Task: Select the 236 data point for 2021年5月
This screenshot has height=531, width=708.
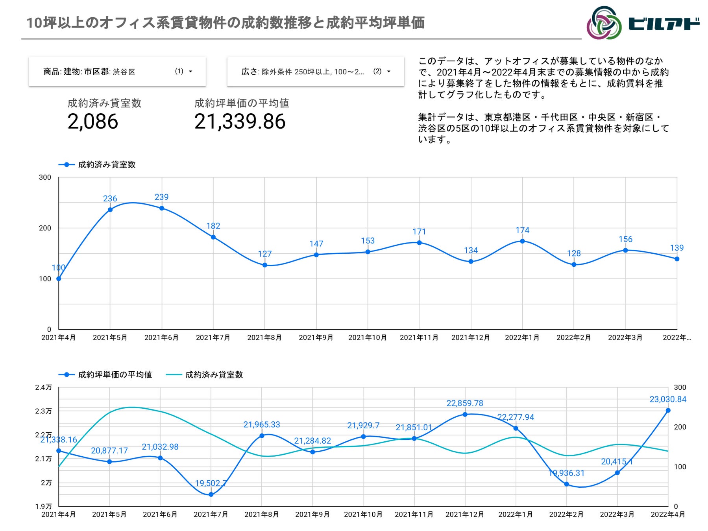Action: [110, 210]
